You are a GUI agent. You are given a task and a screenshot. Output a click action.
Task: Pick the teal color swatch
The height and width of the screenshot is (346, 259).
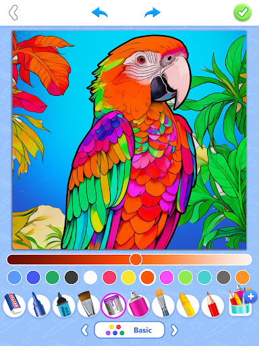pos(204,277)
